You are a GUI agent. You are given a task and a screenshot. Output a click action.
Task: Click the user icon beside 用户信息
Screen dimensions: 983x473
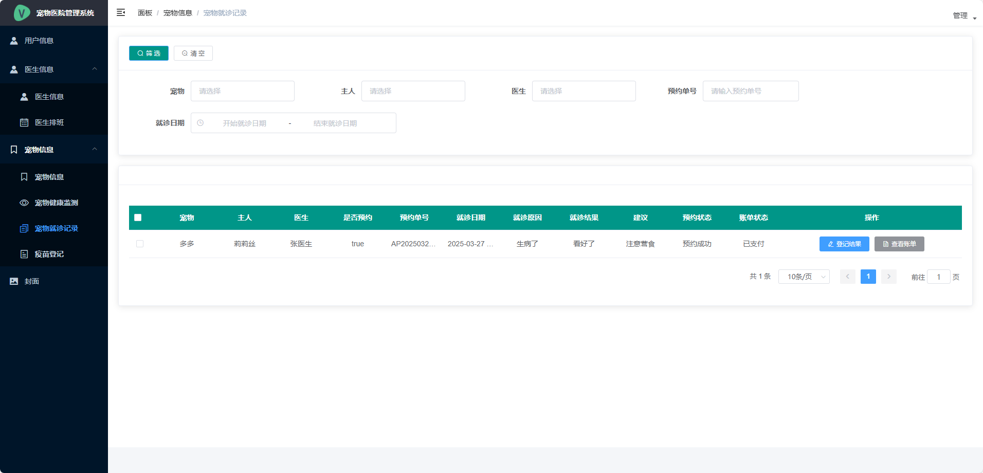(14, 41)
